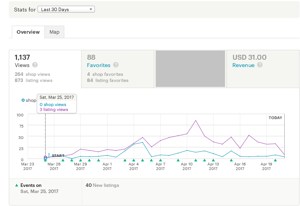Open the Favorites stats link
300x206 pixels.
[x=99, y=65]
